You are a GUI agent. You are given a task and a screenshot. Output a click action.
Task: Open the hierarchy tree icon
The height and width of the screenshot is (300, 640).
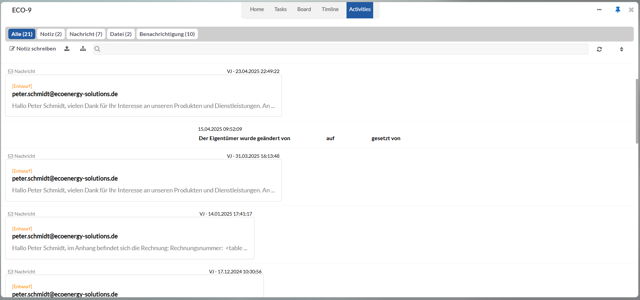(x=83, y=49)
